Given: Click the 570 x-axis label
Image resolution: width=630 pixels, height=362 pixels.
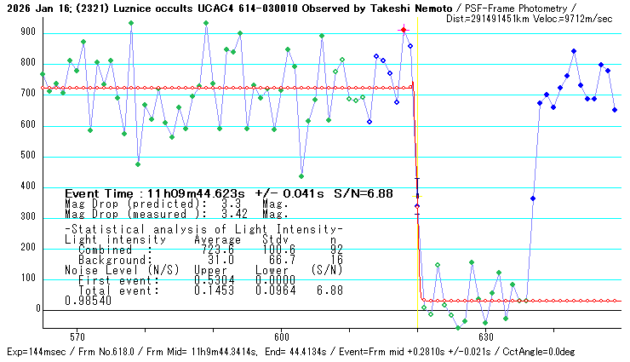Looking at the screenshot, I should click(x=77, y=336).
